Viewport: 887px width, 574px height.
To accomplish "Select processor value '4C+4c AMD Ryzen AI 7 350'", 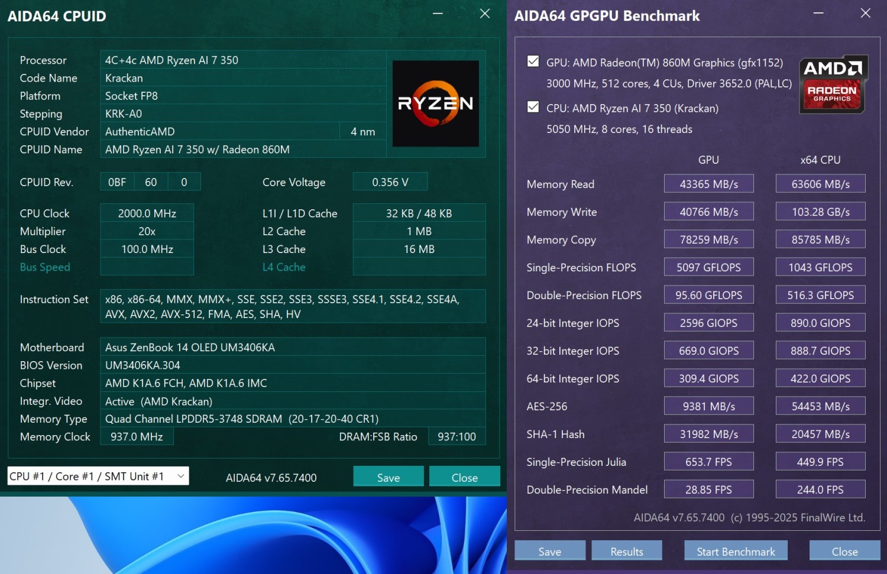I will 243,60.
